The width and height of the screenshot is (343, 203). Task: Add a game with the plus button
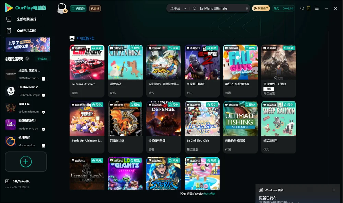point(26,162)
